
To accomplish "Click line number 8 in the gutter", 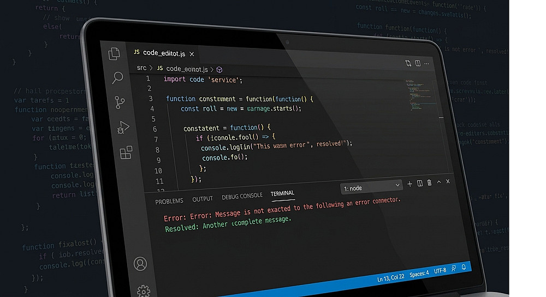I will 157,150.
